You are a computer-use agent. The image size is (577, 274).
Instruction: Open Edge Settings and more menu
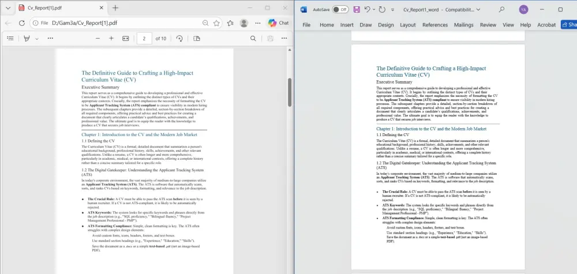pos(257,23)
